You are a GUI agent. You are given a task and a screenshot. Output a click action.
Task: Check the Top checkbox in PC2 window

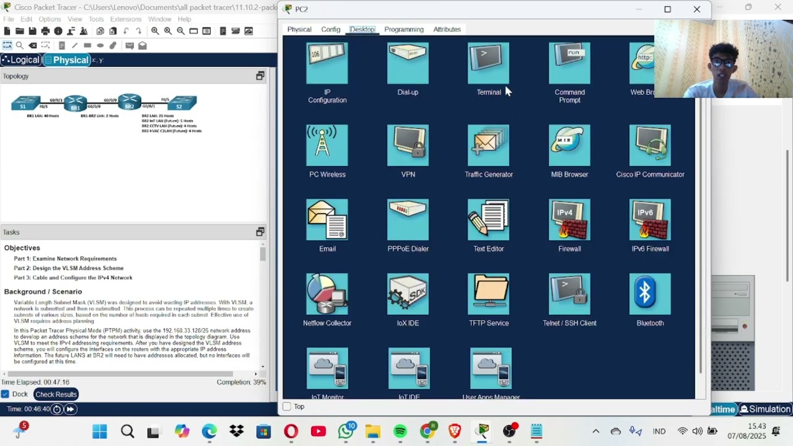(x=287, y=406)
